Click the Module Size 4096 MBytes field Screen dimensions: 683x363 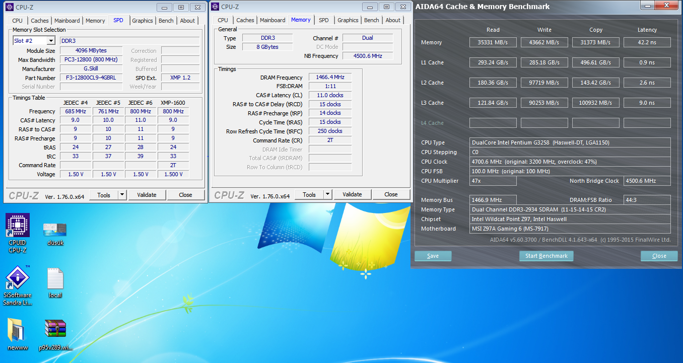click(x=91, y=51)
